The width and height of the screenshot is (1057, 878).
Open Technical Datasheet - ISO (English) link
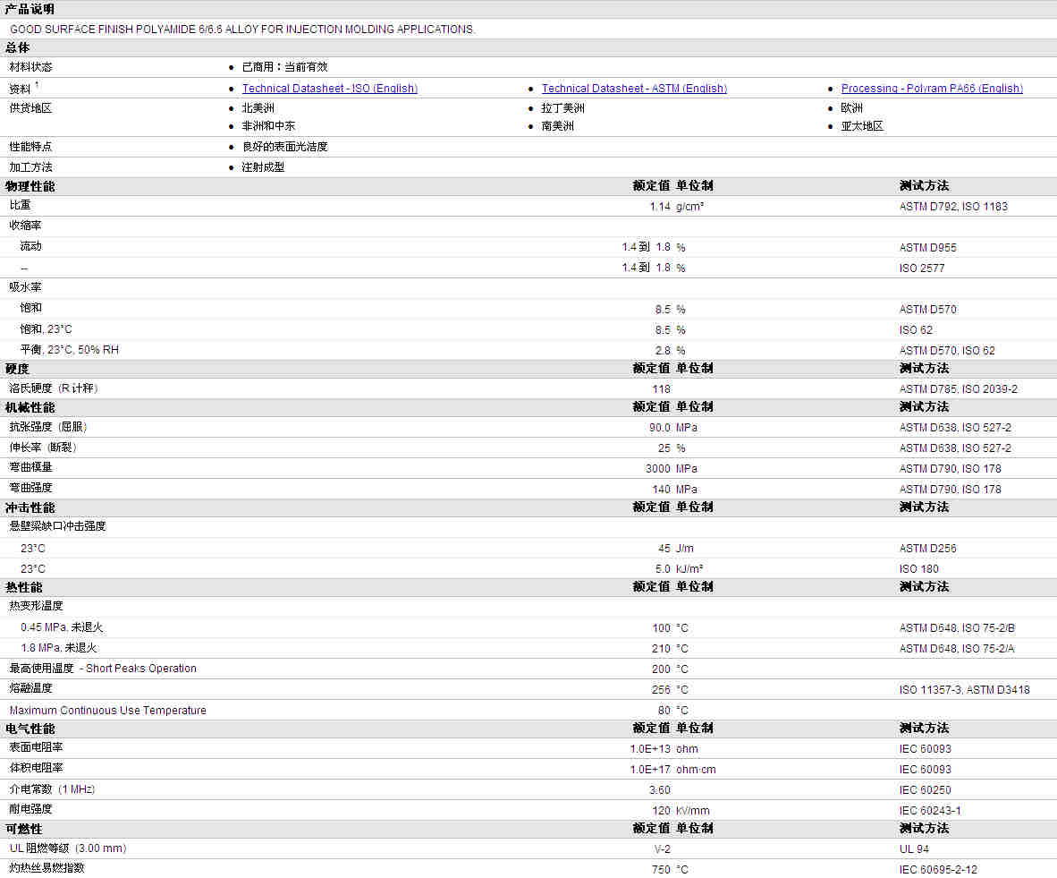point(329,89)
